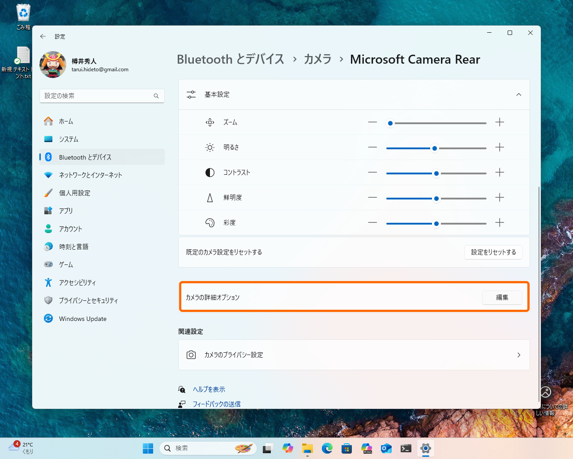The height and width of the screenshot is (459, 573).
Task: Decrease 彩度 with the minus button
Action: click(x=372, y=223)
